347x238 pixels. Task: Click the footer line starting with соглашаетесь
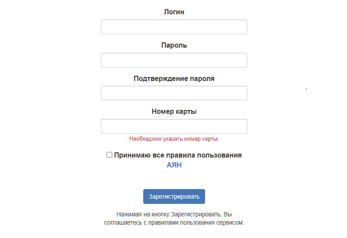point(174,223)
